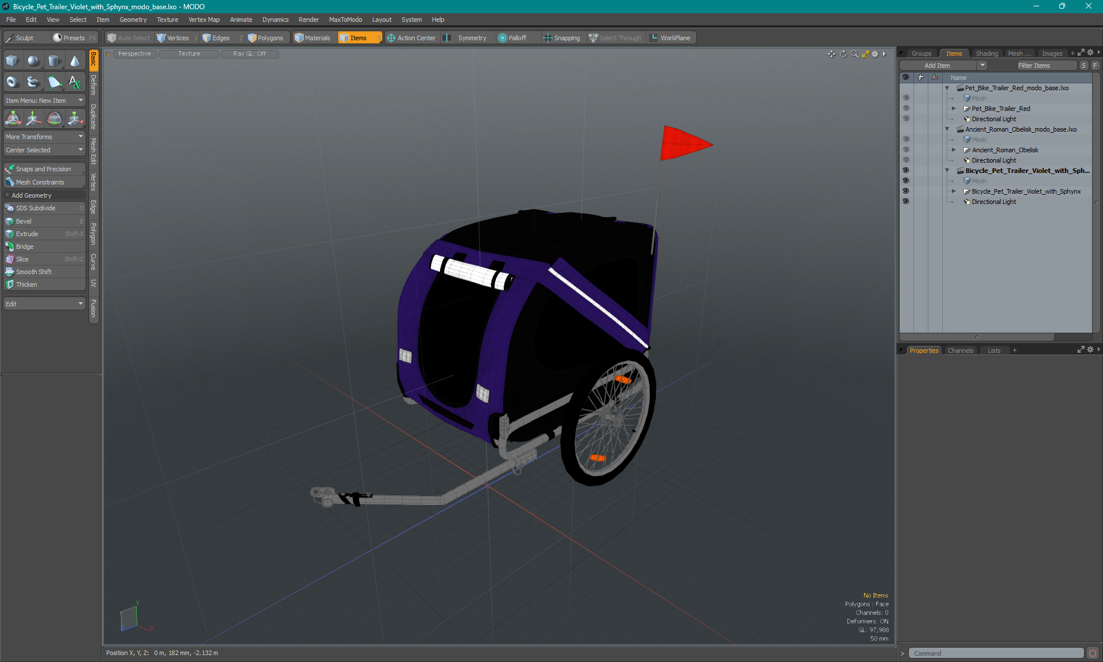Screen dimensions: 1103x662
Task: Expand the Pet_Bike_Trailer_Red group
Action: [x=954, y=109]
